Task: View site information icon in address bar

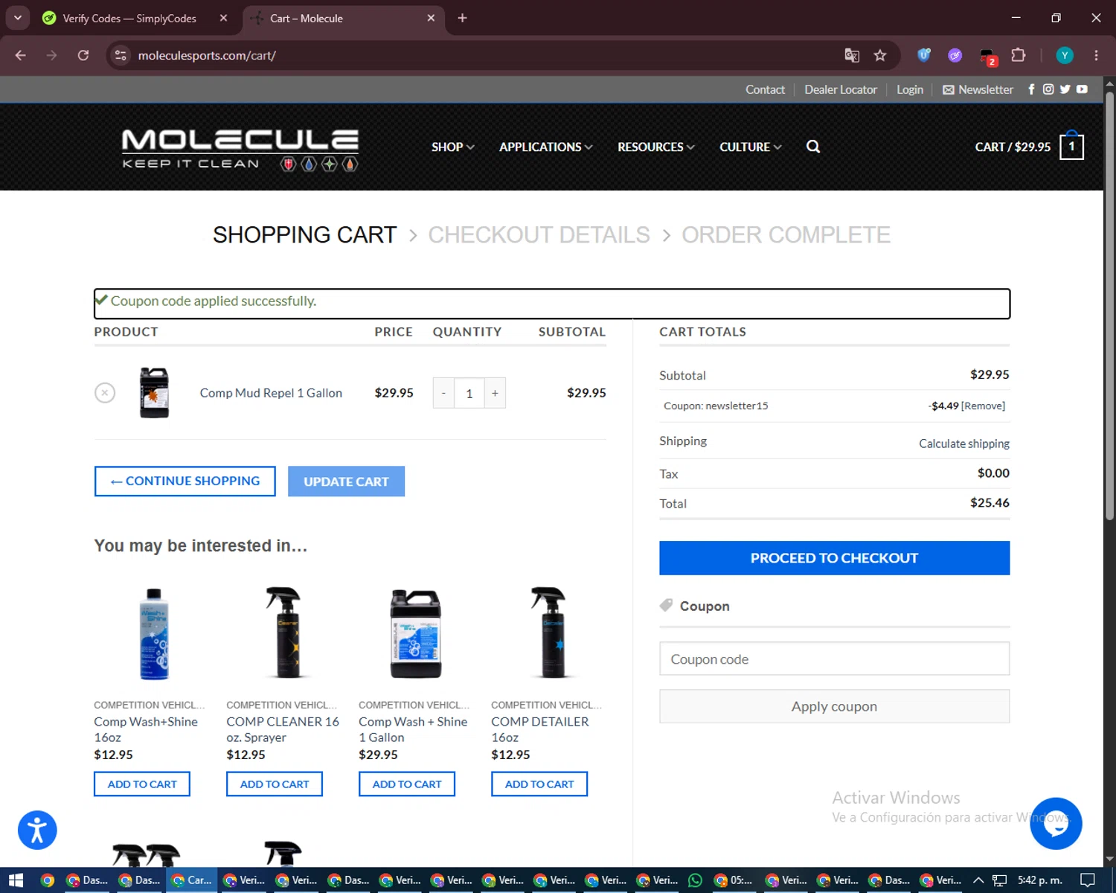Action: point(121,56)
